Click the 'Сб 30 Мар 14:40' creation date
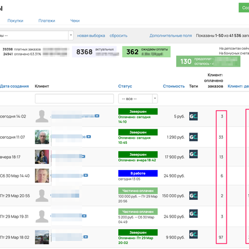Image resolution: width=249 pixels, height=249 pixels. (x=15, y=176)
